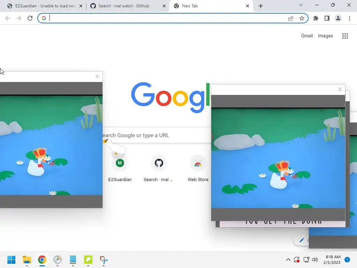Open the E2Guardian shortcut
Image resolution: width=357 pixels, height=268 pixels.
click(x=120, y=168)
